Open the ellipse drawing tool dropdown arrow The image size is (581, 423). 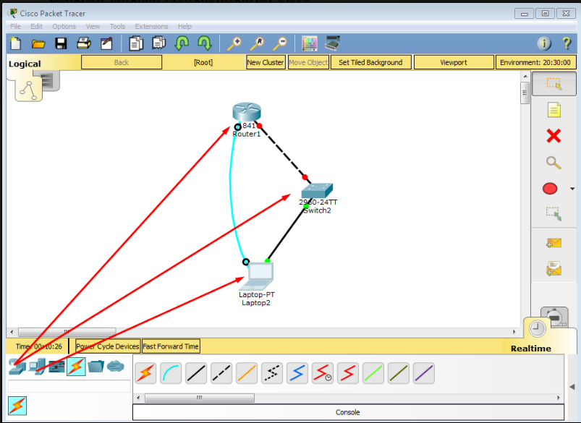tap(571, 188)
